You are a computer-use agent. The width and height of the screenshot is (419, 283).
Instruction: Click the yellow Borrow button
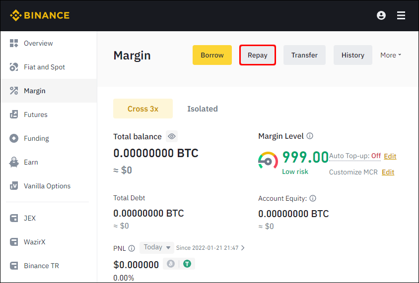click(212, 55)
